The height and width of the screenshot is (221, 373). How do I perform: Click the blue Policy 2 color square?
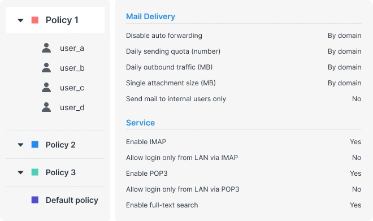click(35, 144)
